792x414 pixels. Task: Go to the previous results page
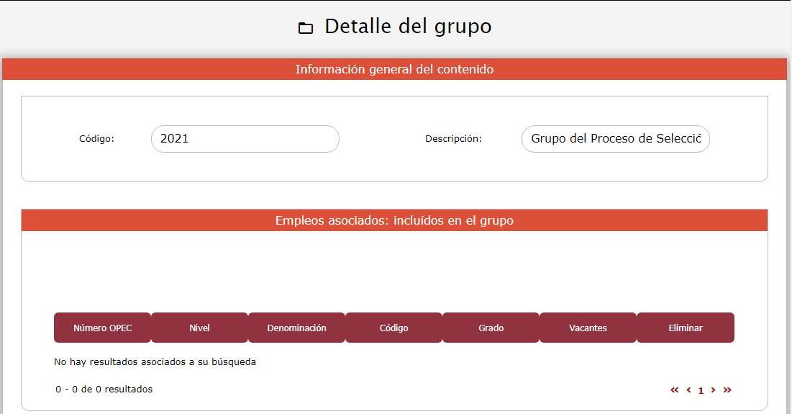688,390
